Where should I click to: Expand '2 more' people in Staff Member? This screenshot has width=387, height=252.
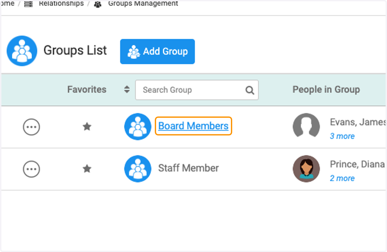pos(342,178)
